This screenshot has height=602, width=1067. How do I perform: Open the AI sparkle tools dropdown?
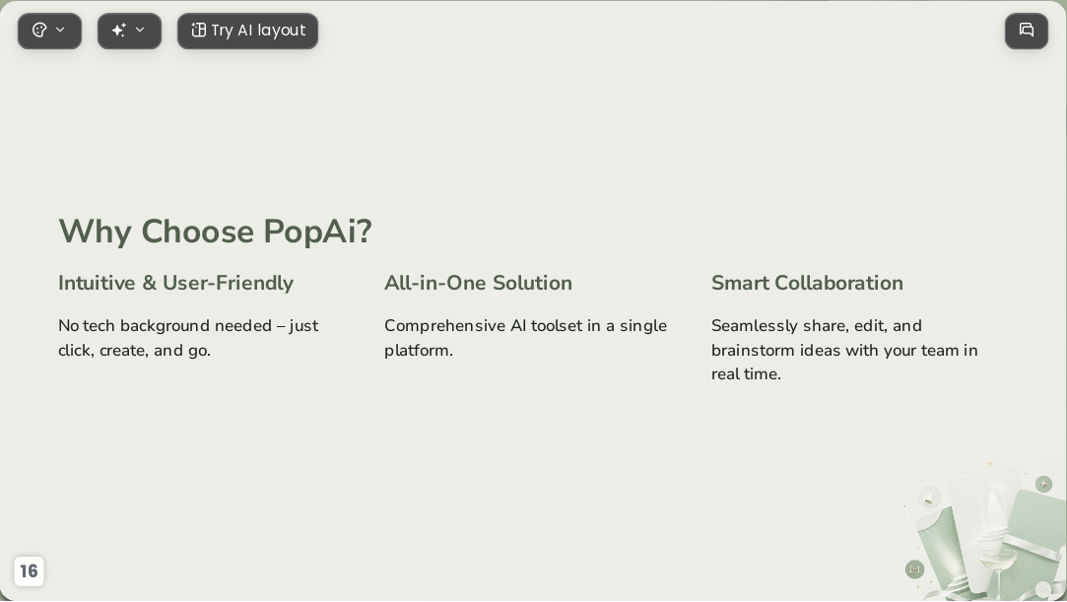(x=129, y=31)
